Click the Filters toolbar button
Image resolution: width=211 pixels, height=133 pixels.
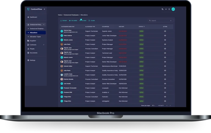pyautogui.click(x=83, y=21)
